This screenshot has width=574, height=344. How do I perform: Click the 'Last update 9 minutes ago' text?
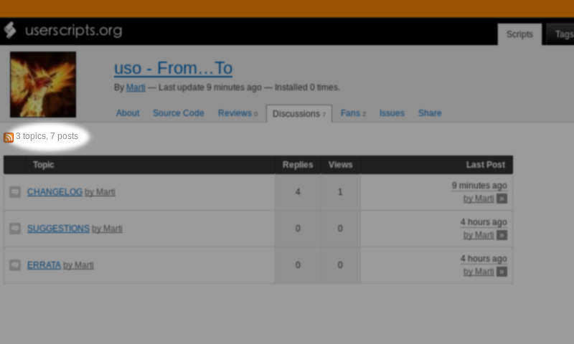click(210, 87)
